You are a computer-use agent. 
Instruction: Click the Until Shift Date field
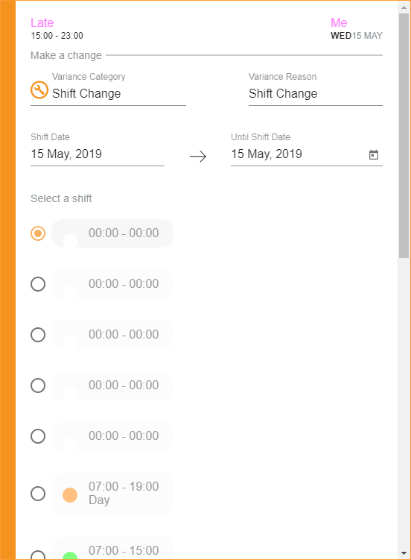click(307, 154)
